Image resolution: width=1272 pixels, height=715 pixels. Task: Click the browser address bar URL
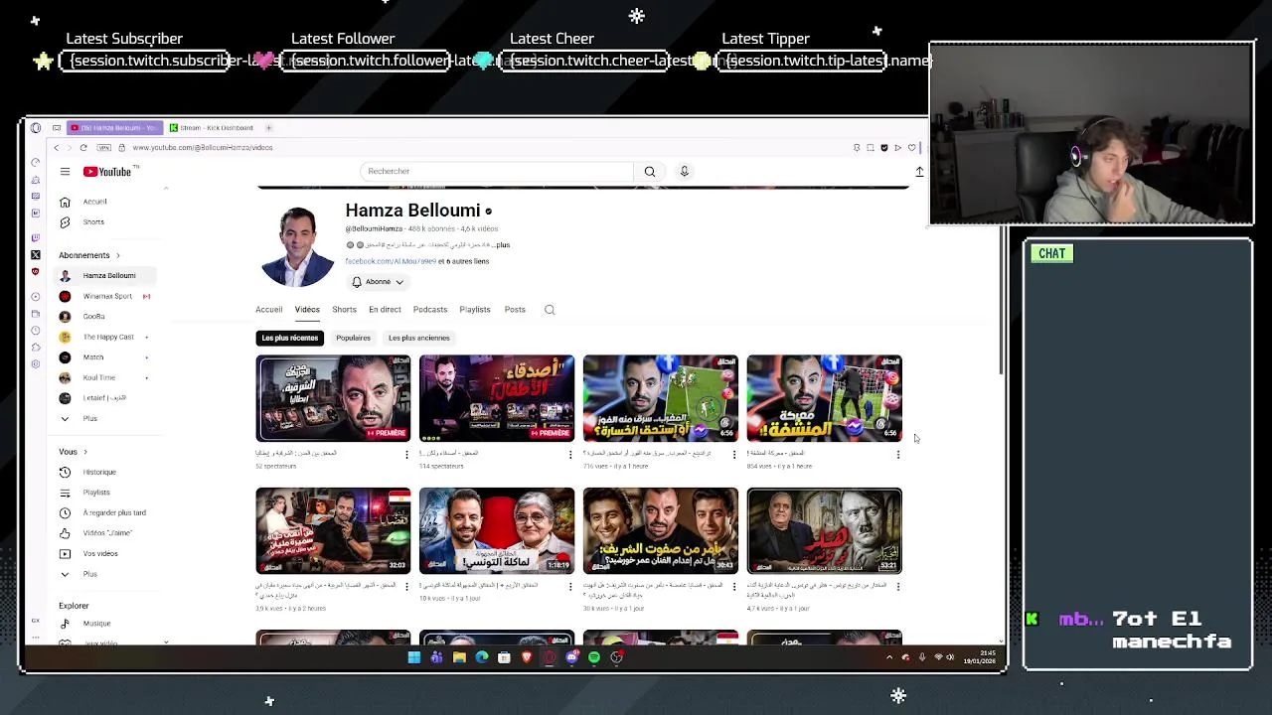pyautogui.click(x=203, y=148)
